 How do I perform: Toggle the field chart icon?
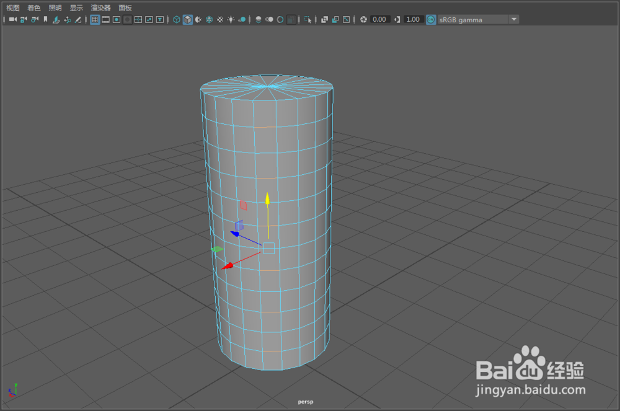[138, 19]
